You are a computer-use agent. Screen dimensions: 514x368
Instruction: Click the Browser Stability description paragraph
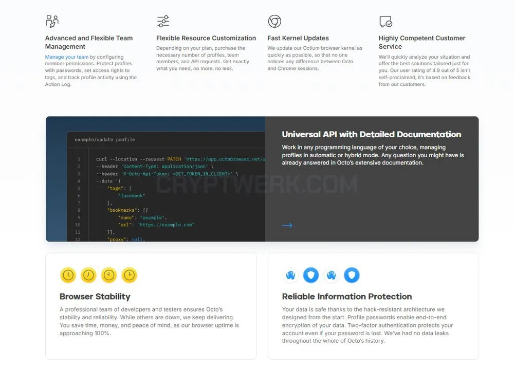149,321
